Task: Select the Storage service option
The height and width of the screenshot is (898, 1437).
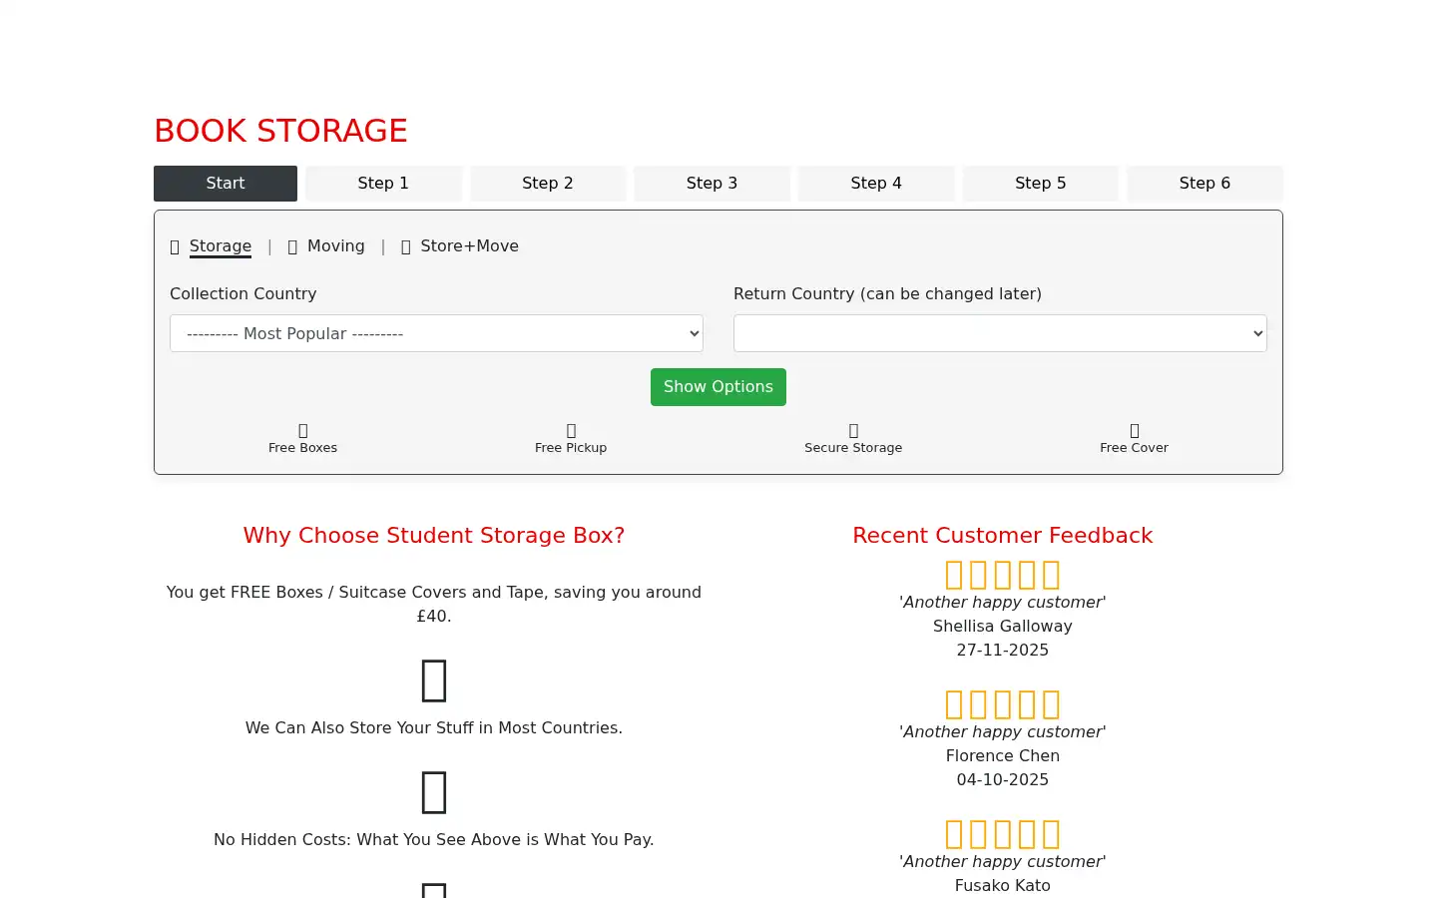Action: pyautogui.click(x=221, y=246)
